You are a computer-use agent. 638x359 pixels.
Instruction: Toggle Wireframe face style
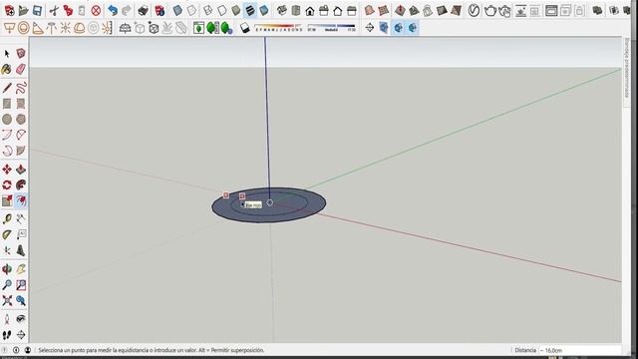pos(208,11)
